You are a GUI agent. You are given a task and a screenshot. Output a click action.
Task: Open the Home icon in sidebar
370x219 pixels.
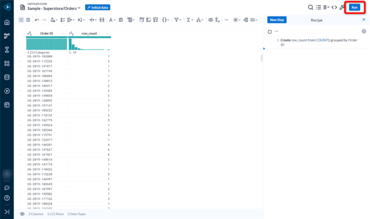tap(7, 22)
